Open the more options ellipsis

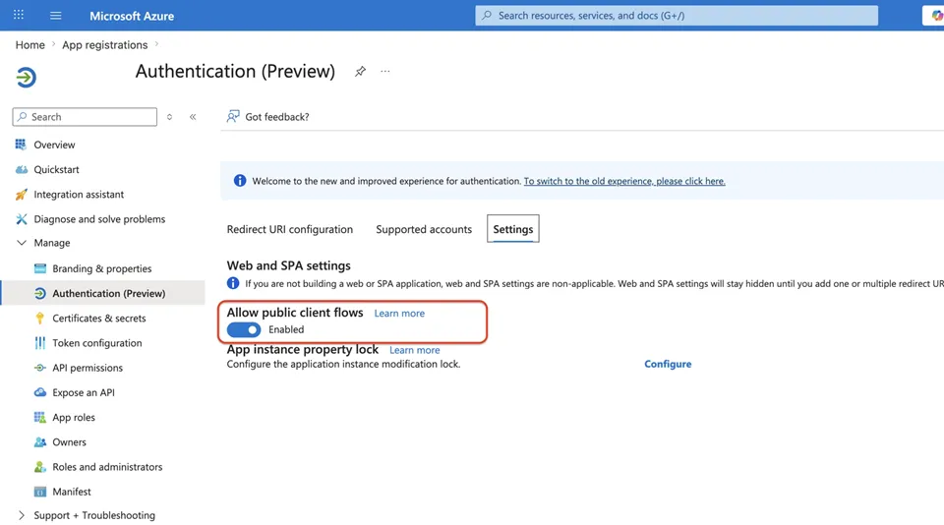click(x=385, y=72)
